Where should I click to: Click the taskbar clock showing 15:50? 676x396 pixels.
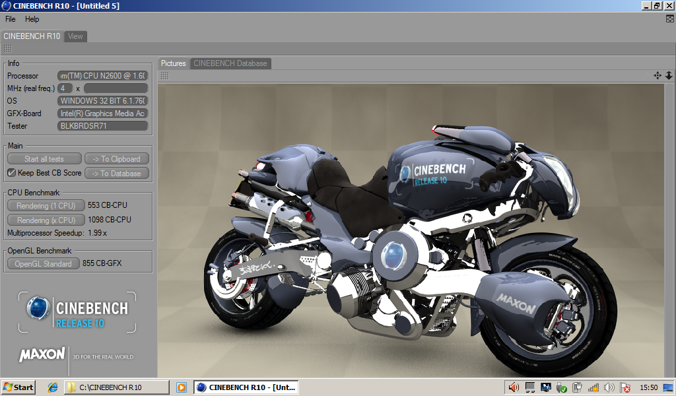point(649,387)
